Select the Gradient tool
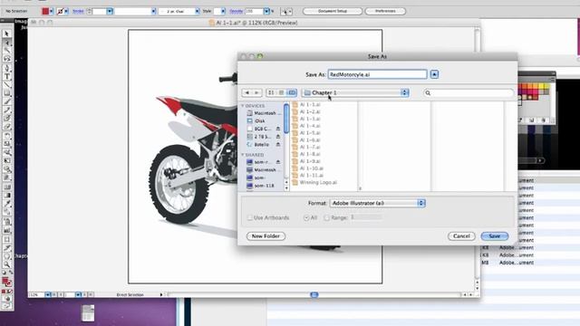 click(x=6, y=196)
